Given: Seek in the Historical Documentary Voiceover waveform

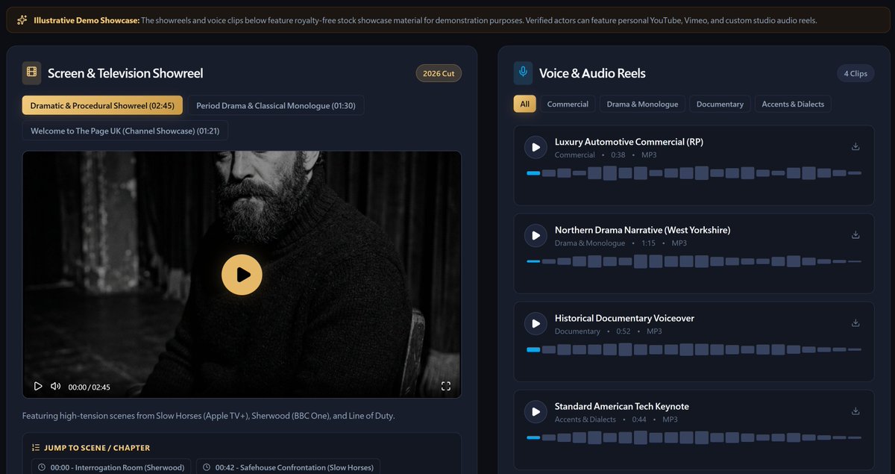Looking at the screenshot, I should coord(694,349).
